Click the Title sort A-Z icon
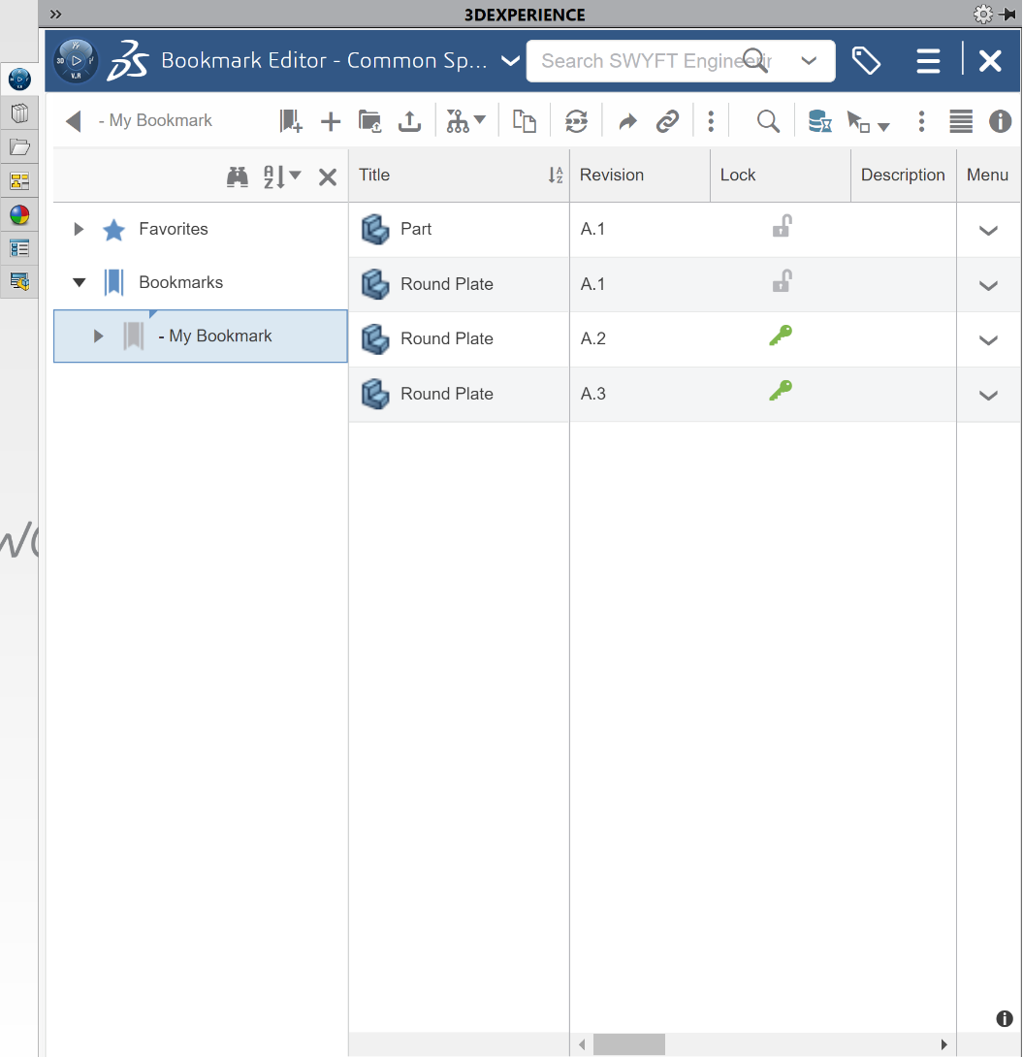This screenshot has height=1057, width=1023. (x=556, y=176)
